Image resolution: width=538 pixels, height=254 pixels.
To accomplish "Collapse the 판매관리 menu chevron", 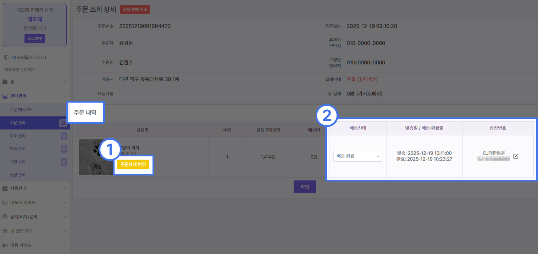I will pos(65,96).
